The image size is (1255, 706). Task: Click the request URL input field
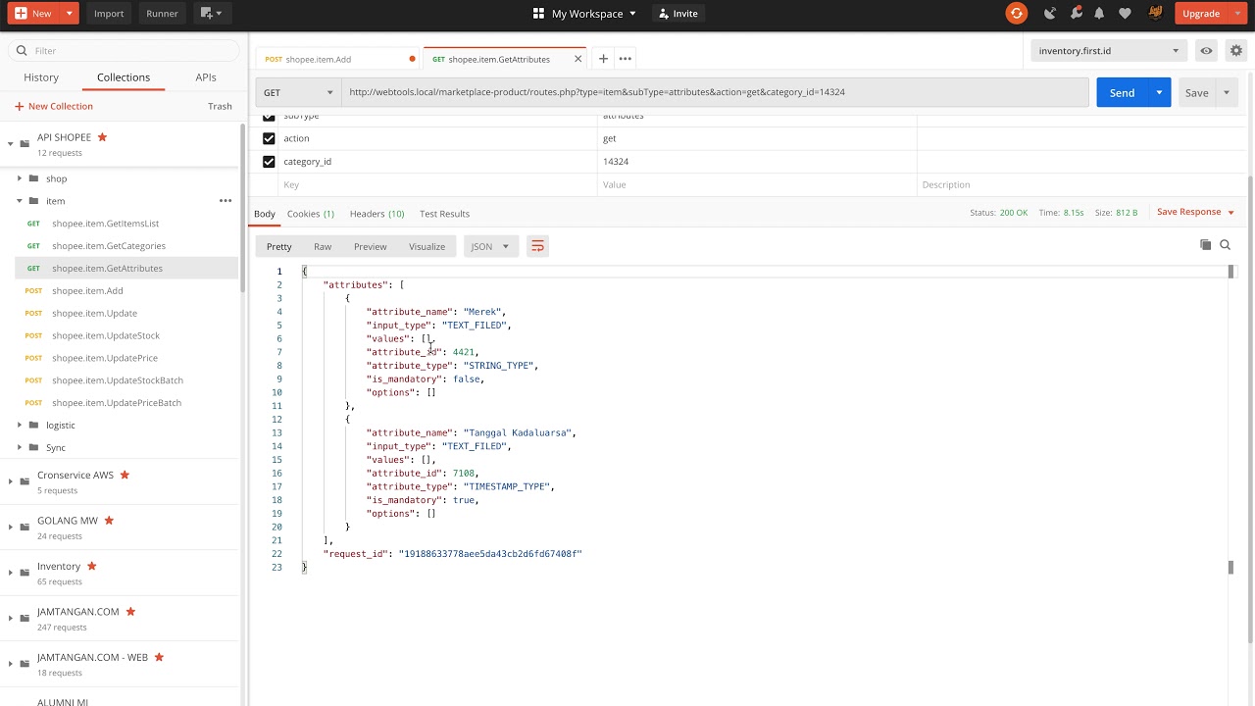click(715, 92)
